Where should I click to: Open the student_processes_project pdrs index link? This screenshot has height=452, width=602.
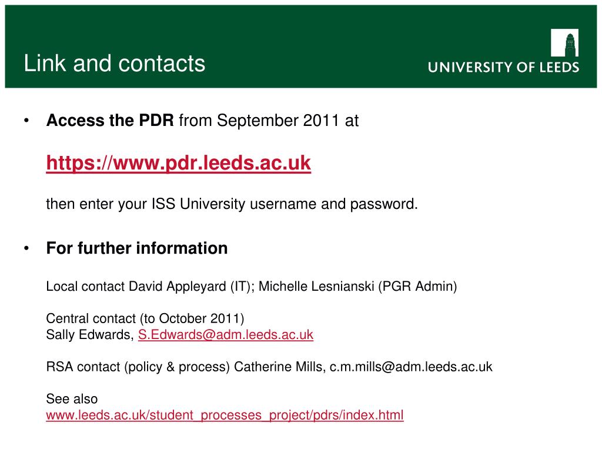click(x=225, y=415)
